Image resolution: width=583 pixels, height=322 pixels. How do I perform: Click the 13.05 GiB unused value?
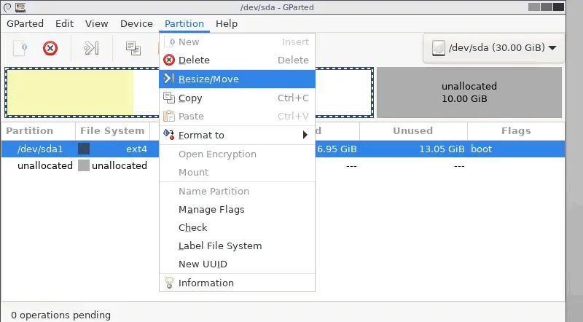click(x=442, y=149)
